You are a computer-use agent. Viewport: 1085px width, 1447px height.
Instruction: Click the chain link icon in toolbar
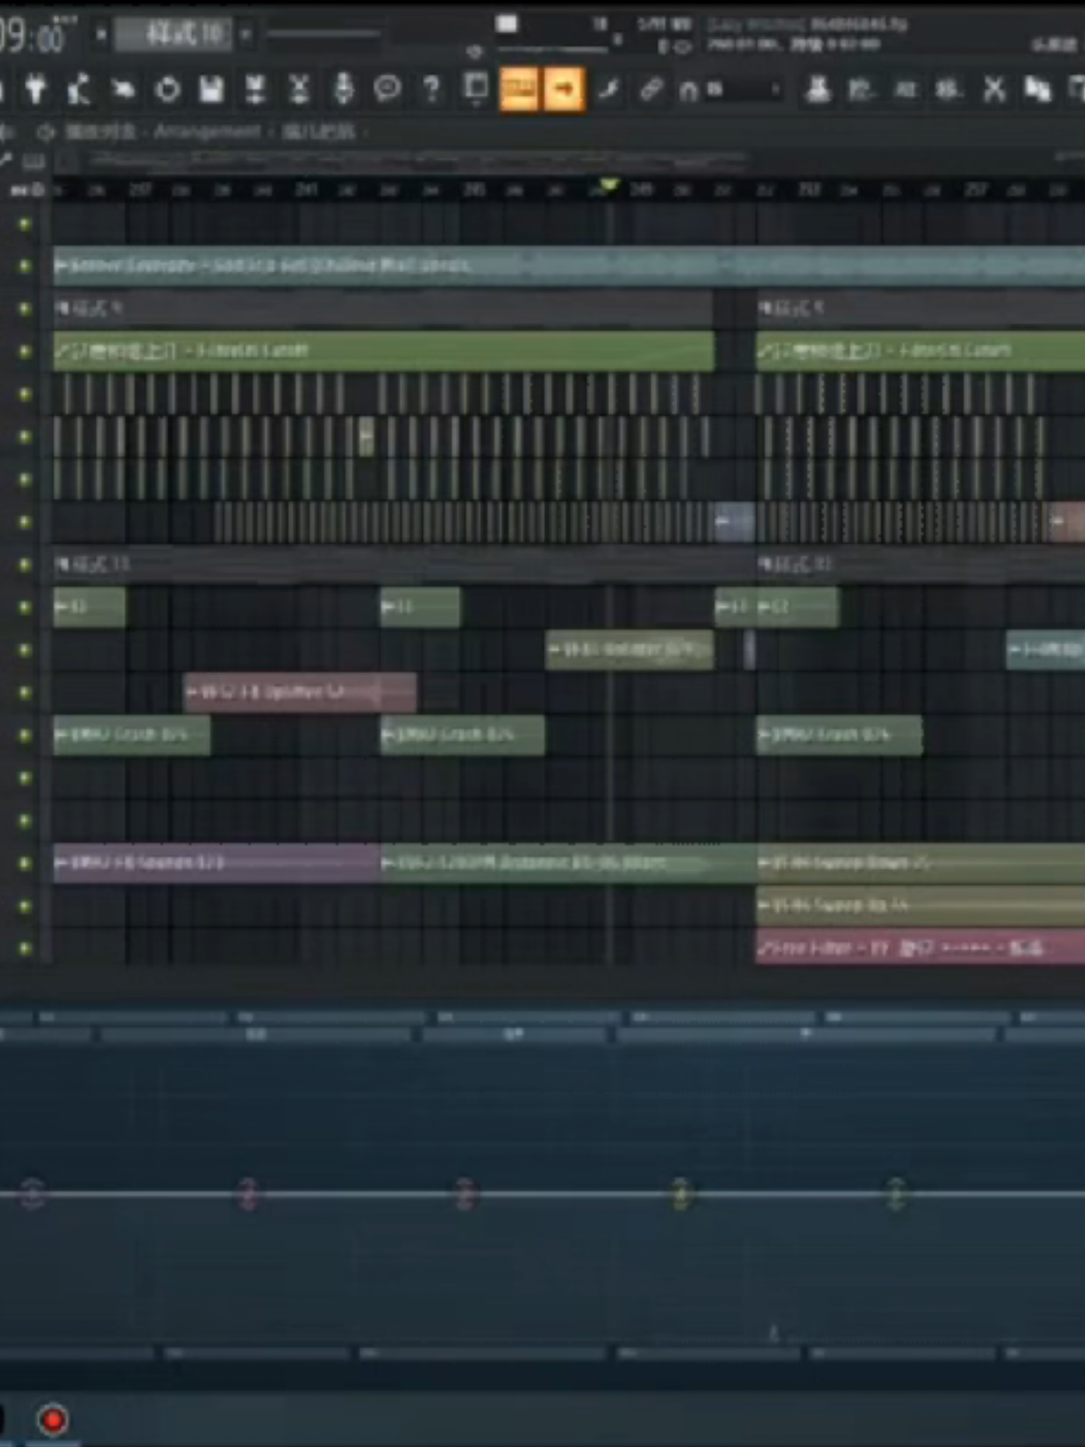[652, 89]
